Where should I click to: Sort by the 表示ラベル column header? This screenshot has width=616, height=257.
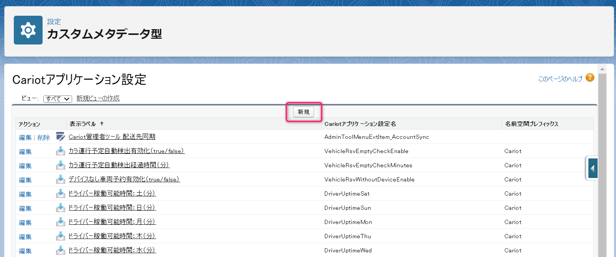pos(82,124)
